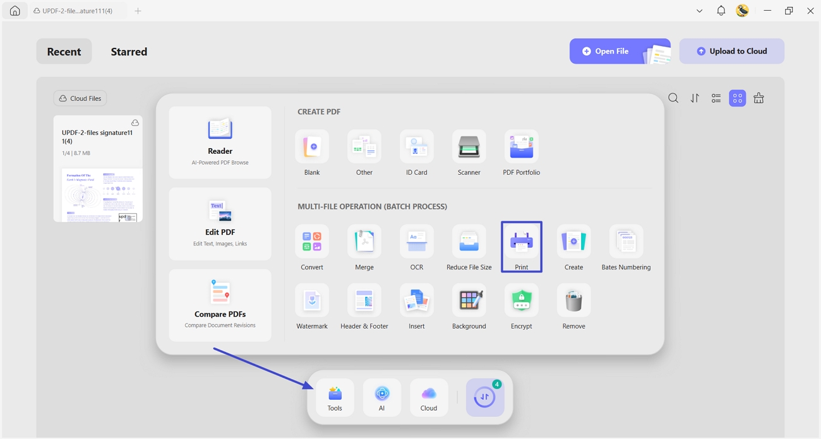Click Open File button
The height and width of the screenshot is (439, 821).
click(620, 51)
